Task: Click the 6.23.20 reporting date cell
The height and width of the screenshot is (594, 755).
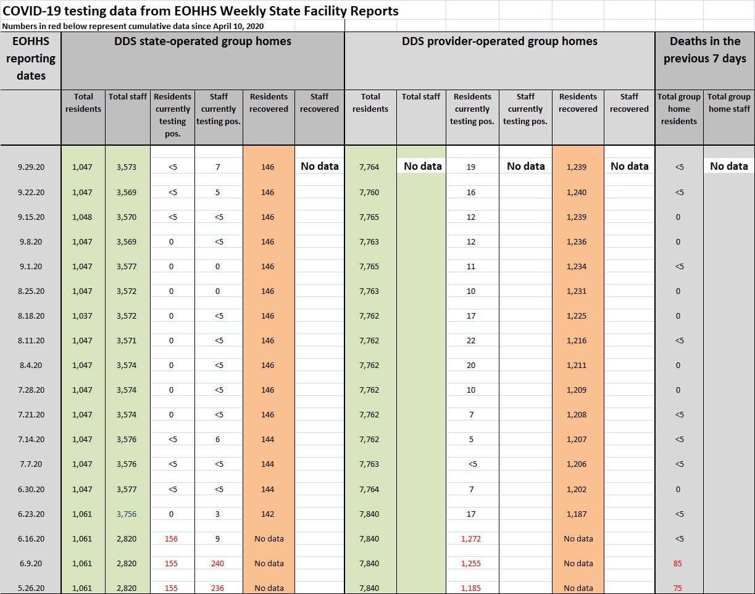Action: [x=31, y=514]
